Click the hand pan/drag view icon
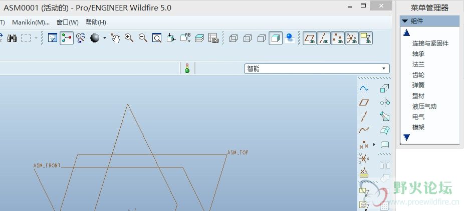Screen dimensions: 464x211 point(115,38)
